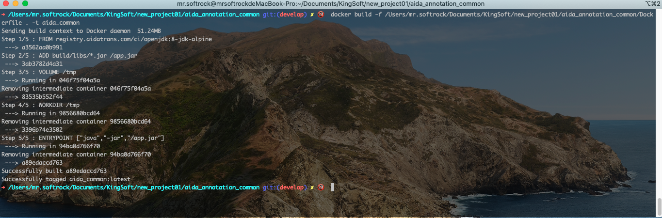This screenshot has height=218, width=662.
Task: Click 'Running in 94ba0d766f70' line
Action: click(x=52, y=146)
